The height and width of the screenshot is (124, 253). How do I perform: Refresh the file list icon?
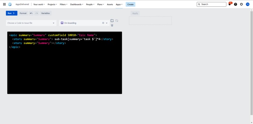117,20
